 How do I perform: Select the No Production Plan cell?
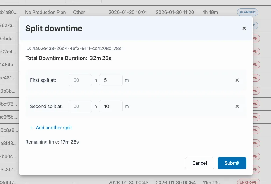coord(46,12)
